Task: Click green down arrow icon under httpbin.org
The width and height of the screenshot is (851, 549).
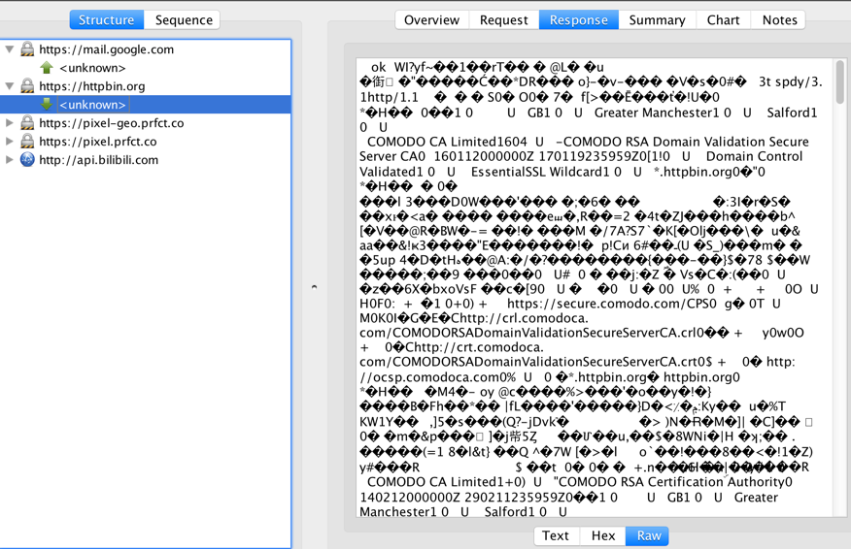Action: pos(46,105)
